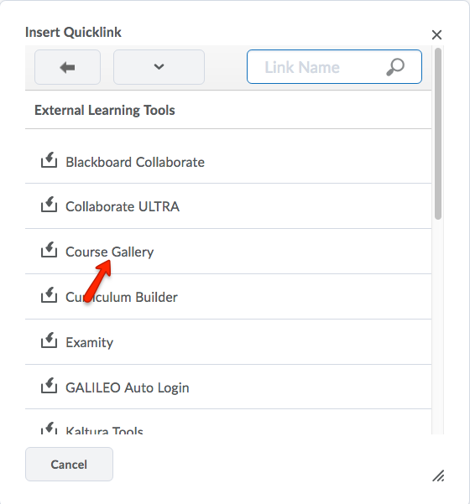Click the Cancel button
Image resolution: width=470 pixels, height=504 pixels.
click(x=69, y=464)
